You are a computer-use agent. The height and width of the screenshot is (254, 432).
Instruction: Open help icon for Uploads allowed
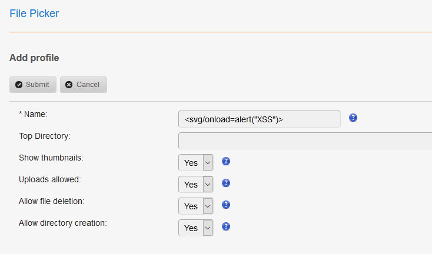(226, 183)
